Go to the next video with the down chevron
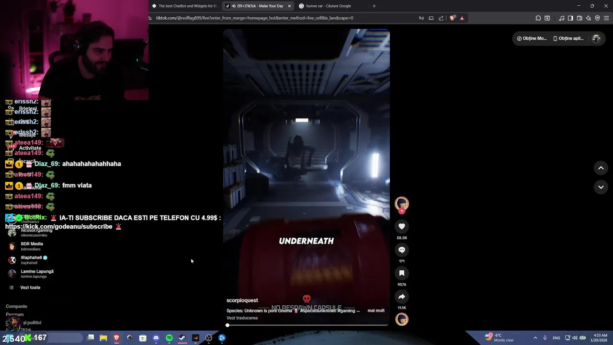 [601, 187]
